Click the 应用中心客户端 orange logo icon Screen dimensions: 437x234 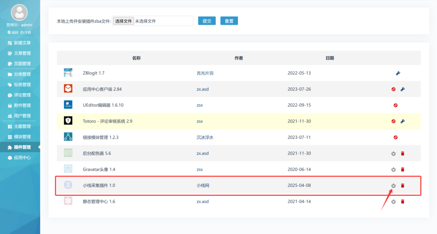pyautogui.click(x=68, y=88)
